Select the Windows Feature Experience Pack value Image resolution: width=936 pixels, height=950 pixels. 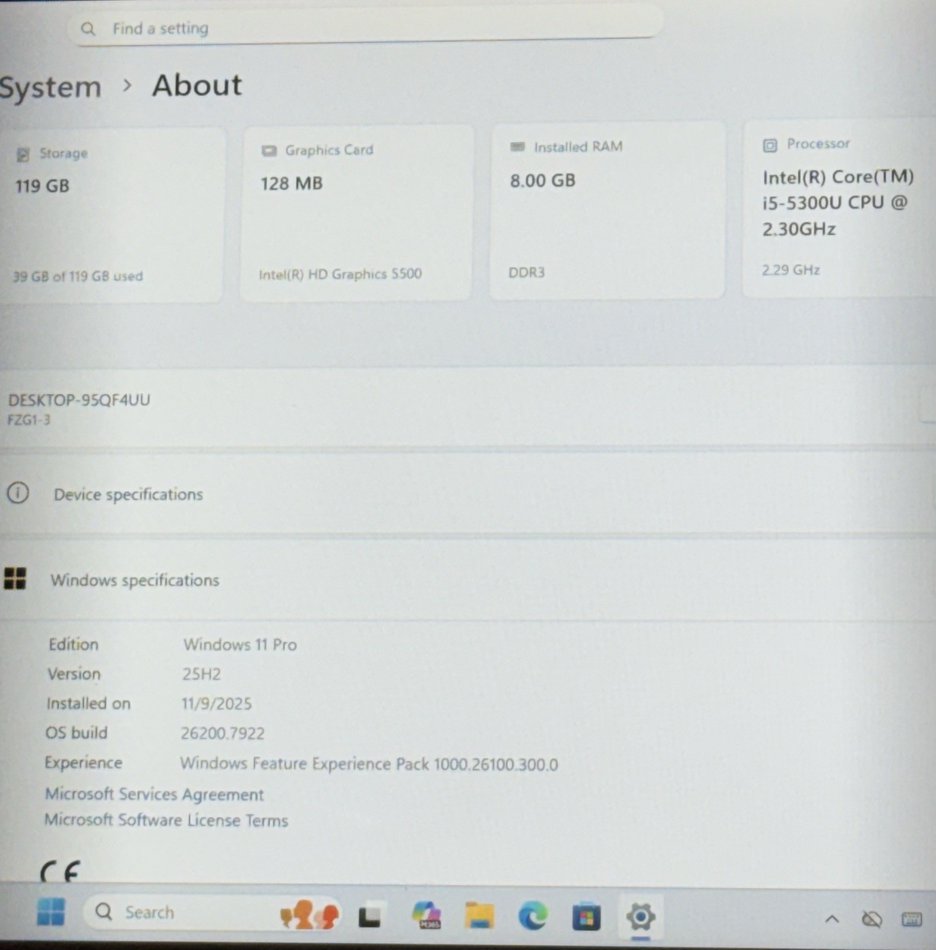(369, 764)
